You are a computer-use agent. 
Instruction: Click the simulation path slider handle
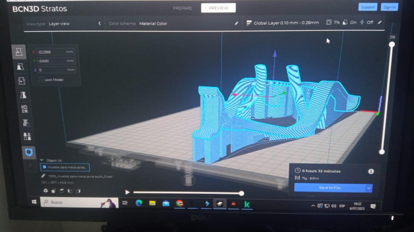click(241, 193)
